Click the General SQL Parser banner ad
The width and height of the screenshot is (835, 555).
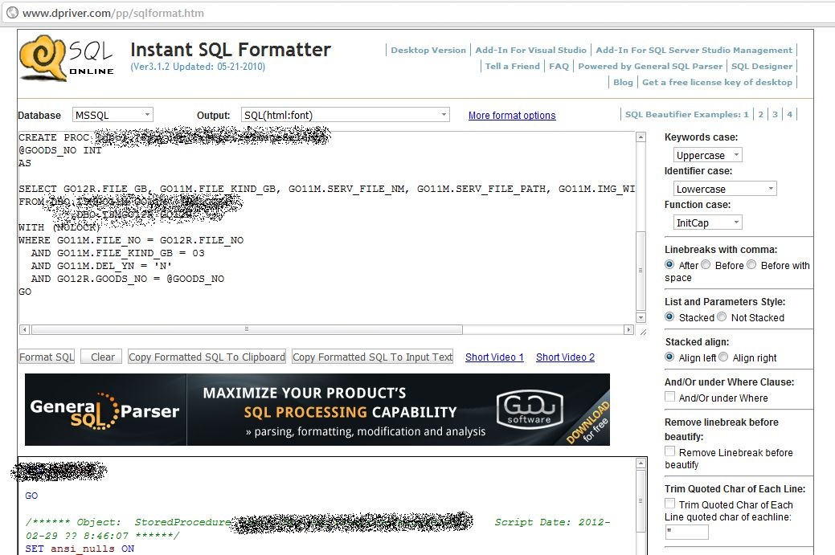pyautogui.click(x=317, y=410)
